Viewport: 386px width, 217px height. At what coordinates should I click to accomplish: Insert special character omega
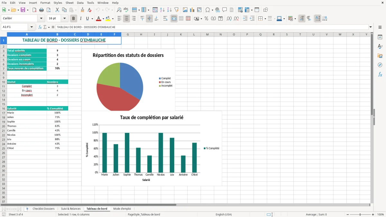tap(208, 10)
